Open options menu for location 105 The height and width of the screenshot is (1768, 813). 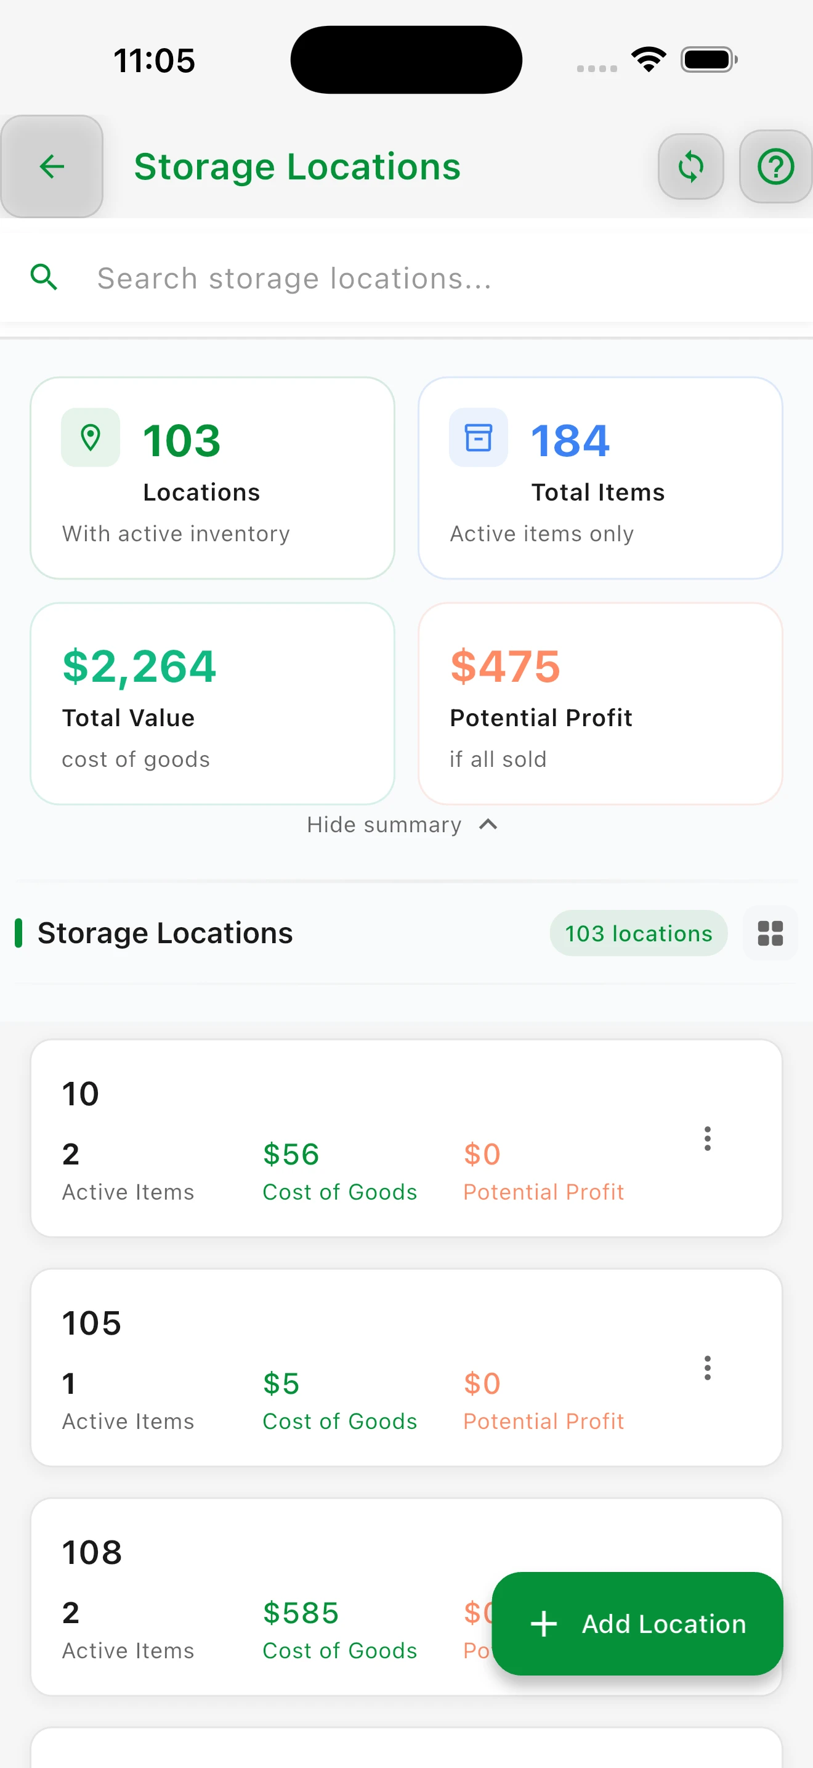706,1368
